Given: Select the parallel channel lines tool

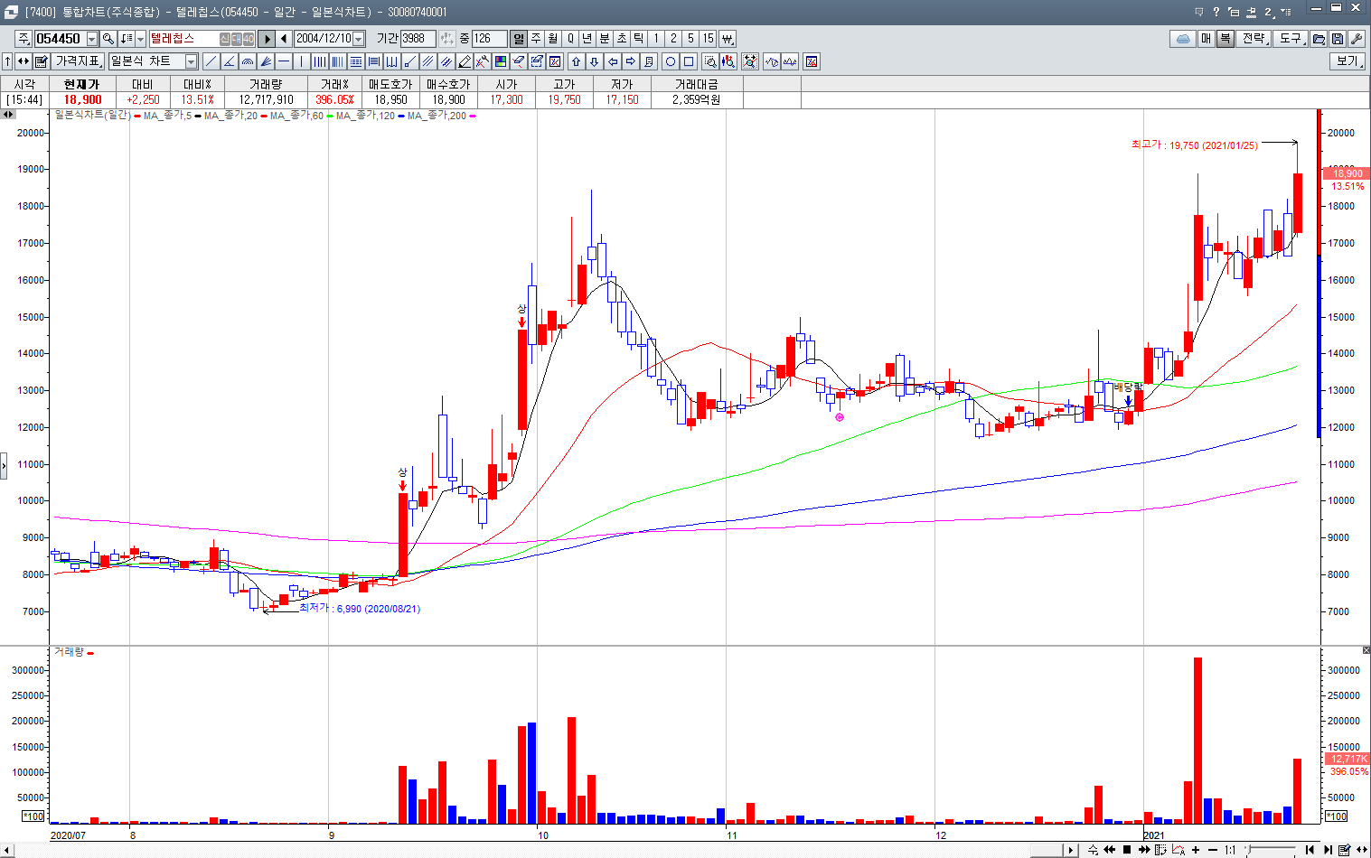Looking at the screenshot, I should point(428,61).
